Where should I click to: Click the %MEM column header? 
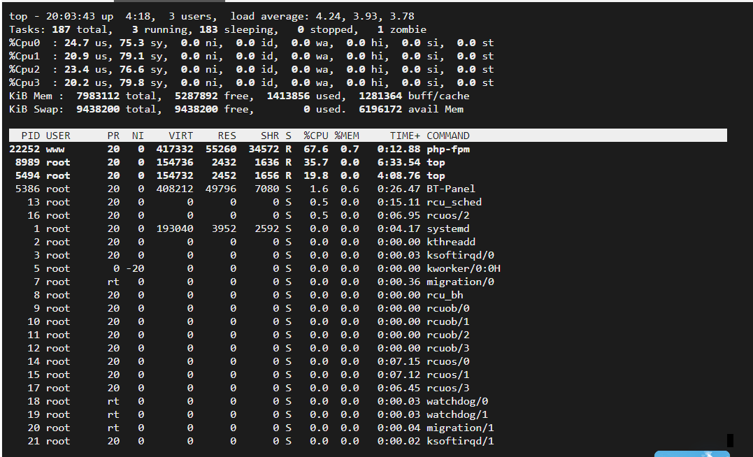(347, 136)
